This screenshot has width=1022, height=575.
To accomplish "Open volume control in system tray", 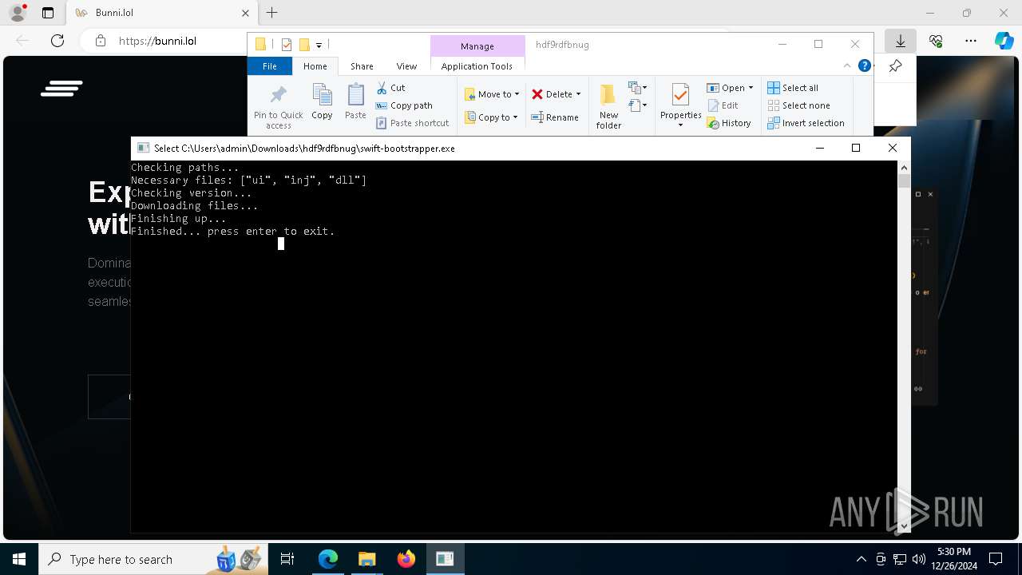I will pos(919,559).
